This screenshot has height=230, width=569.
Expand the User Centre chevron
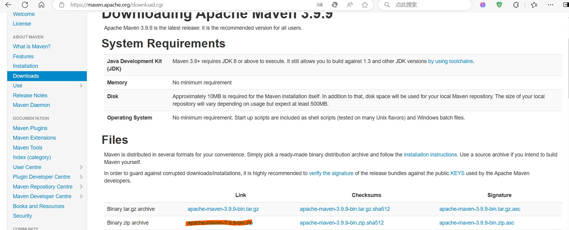81,167
